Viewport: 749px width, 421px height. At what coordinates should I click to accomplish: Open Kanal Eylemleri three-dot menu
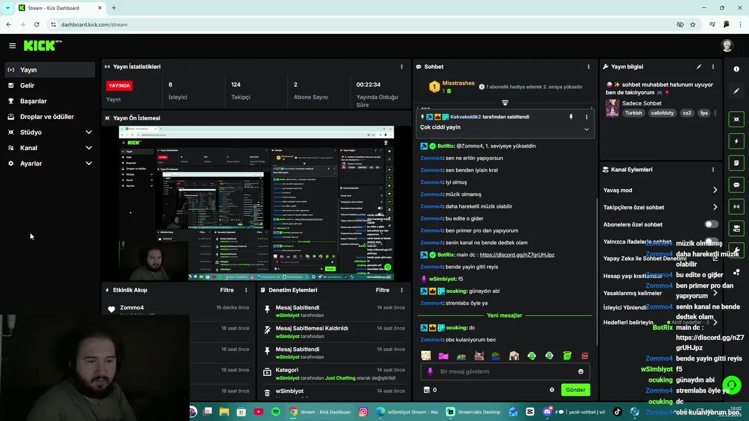(x=713, y=170)
